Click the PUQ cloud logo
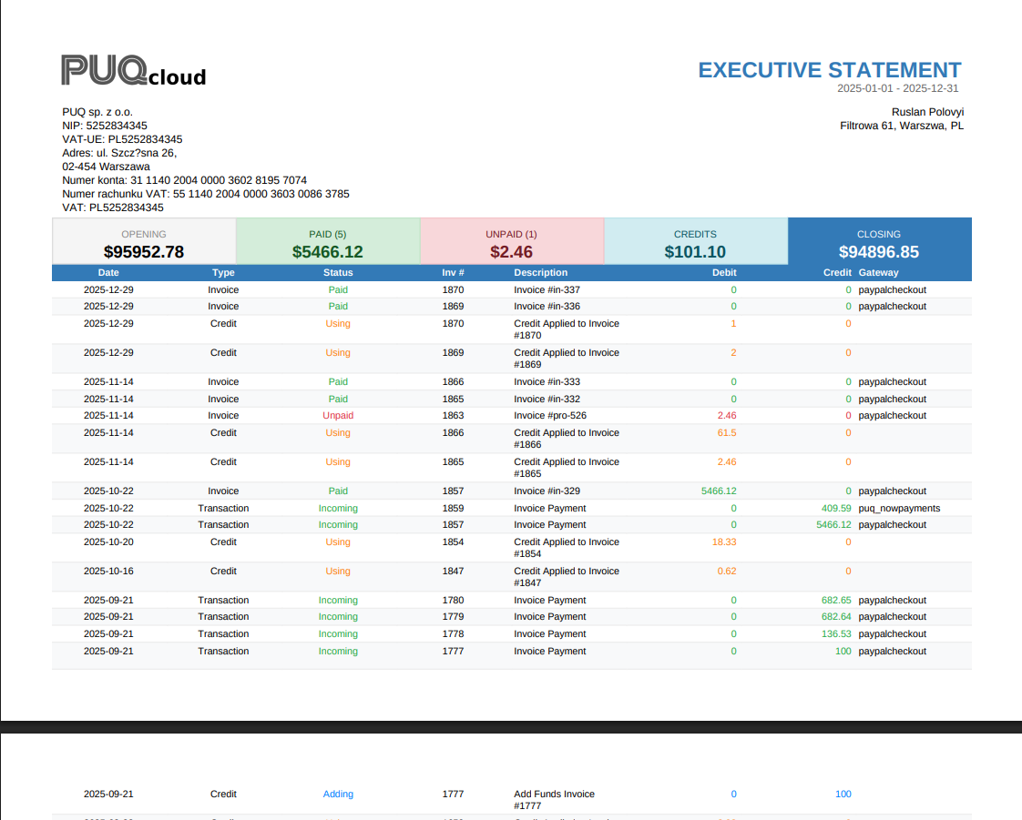Image resolution: width=1022 pixels, height=820 pixels. pos(132,72)
